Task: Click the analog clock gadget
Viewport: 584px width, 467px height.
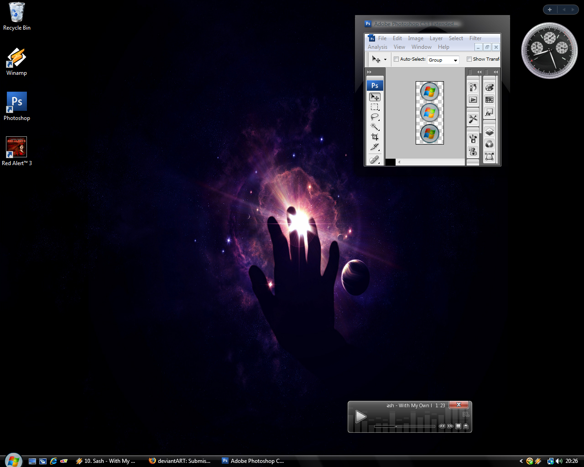Action: (x=549, y=50)
